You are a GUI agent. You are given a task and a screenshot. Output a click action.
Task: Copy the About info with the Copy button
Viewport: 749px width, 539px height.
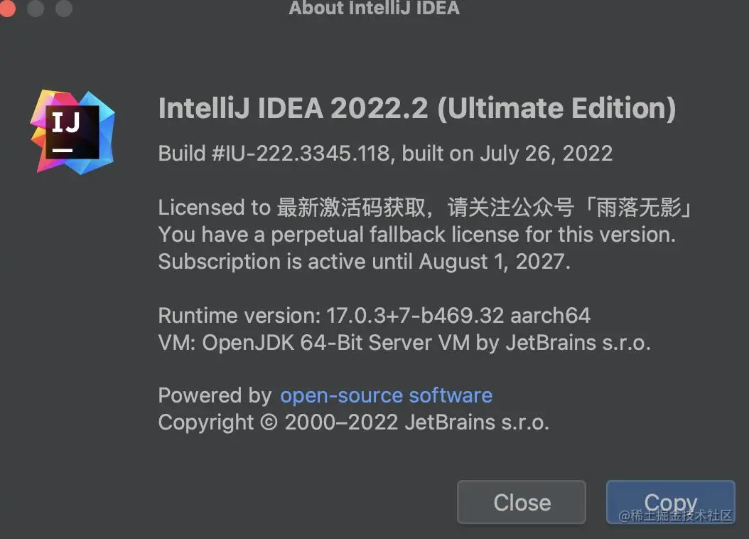(671, 502)
